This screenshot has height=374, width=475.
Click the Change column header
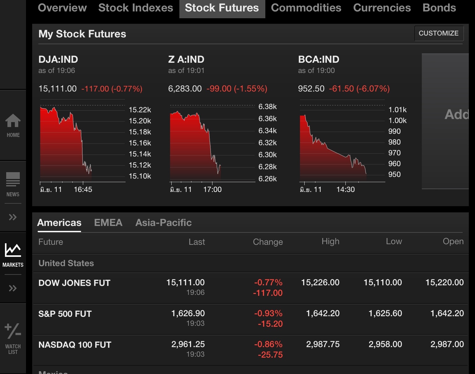268,242
